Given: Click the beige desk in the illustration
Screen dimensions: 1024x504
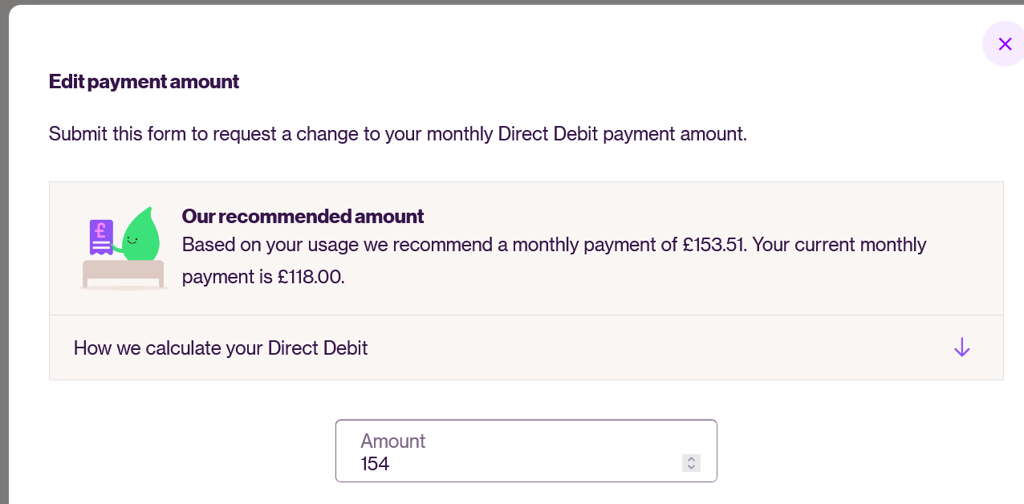Looking at the screenshot, I should [123, 270].
